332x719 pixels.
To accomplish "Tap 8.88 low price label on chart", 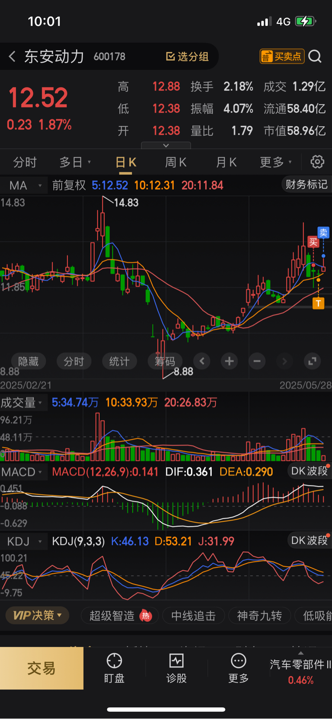I will [183, 371].
